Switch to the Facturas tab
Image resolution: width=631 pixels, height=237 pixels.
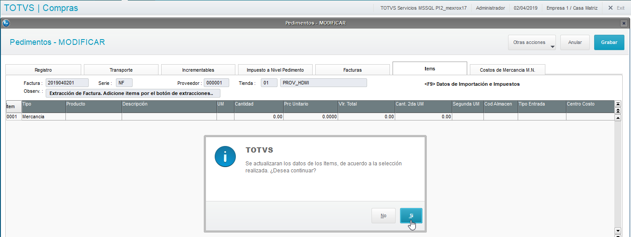click(x=352, y=70)
